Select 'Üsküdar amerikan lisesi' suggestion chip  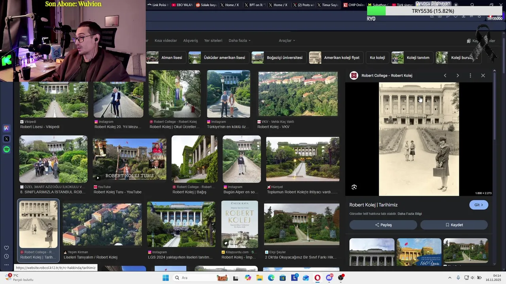click(219, 58)
